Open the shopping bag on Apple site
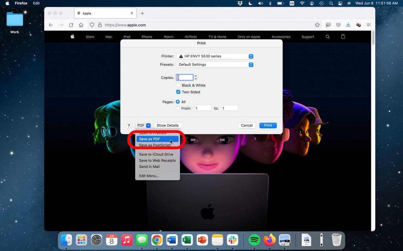This screenshot has height=251, width=403. 343,36
